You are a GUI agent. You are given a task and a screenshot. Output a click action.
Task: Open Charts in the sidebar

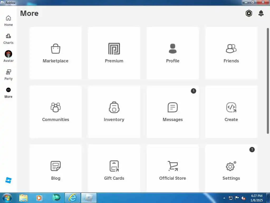[8, 39]
